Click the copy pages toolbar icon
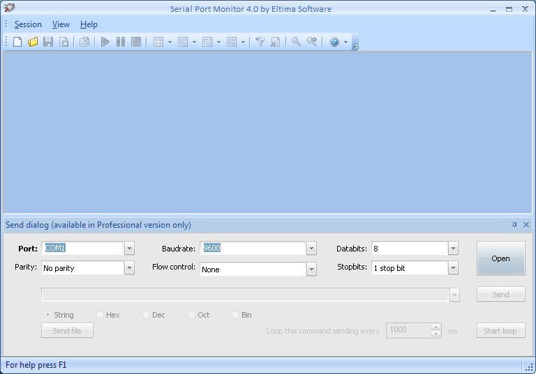 tap(84, 42)
